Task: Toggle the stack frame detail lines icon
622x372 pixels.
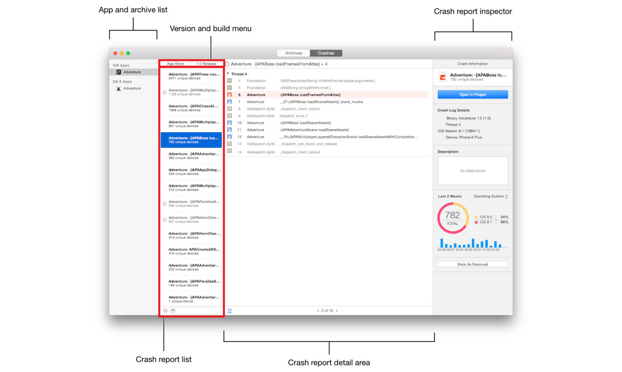Action: point(229,311)
